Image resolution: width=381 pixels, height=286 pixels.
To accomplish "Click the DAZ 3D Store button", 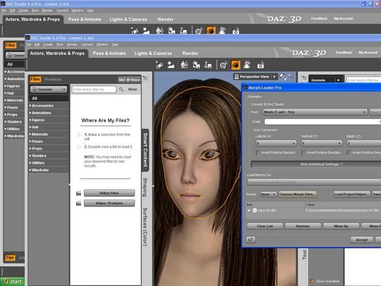I will 129,79.
